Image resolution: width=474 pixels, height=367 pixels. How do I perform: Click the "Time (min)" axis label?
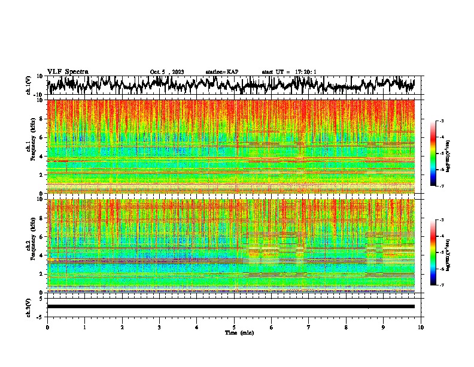[x=239, y=333]
